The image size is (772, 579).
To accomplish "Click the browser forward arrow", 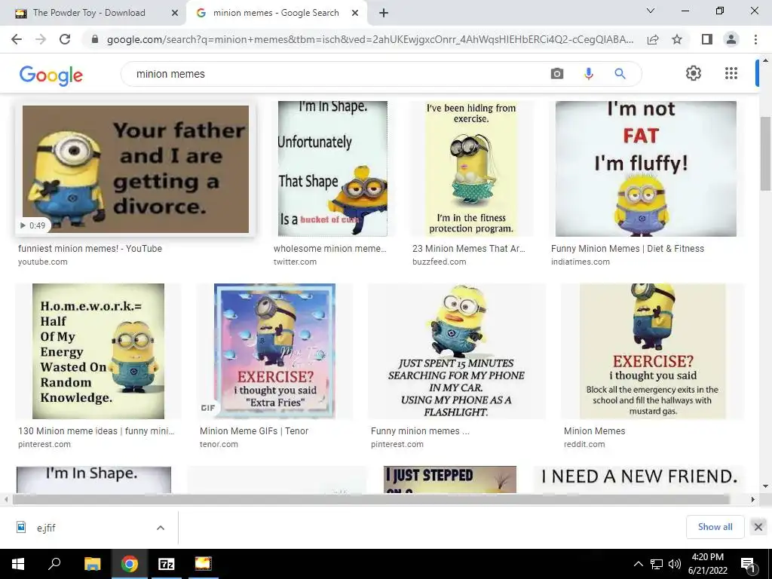I will [x=41, y=39].
